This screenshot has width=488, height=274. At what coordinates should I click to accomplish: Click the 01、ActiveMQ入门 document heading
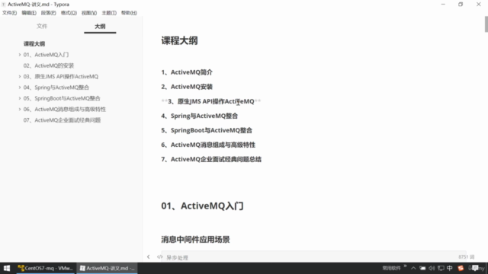pyautogui.click(x=202, y=205)
